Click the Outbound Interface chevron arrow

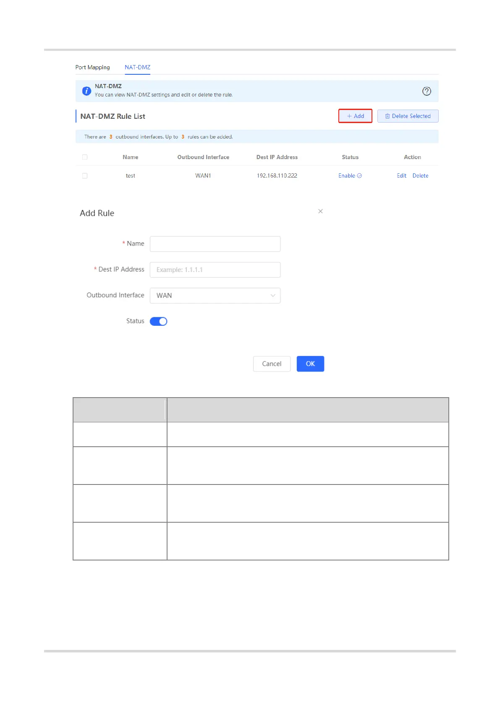click(273, 296)
